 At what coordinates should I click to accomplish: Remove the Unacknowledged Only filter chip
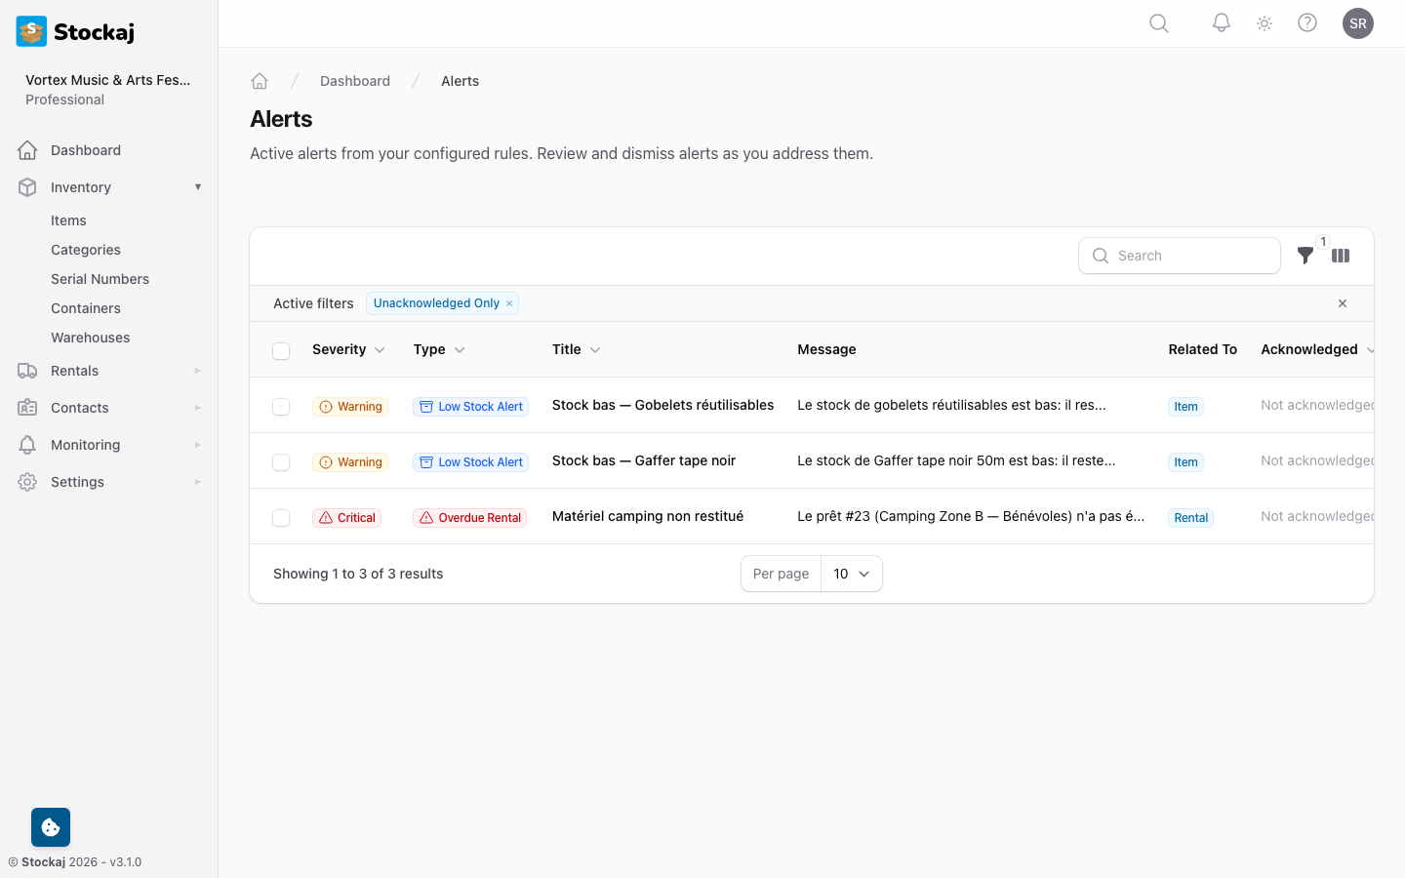(x=509, y=303)
